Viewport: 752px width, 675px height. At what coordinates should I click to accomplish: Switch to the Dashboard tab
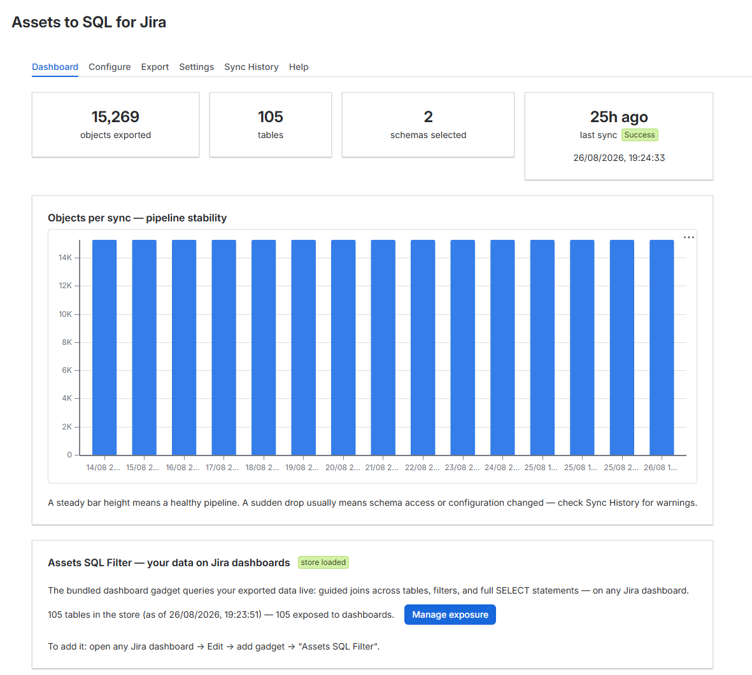[x=55, y=67]
